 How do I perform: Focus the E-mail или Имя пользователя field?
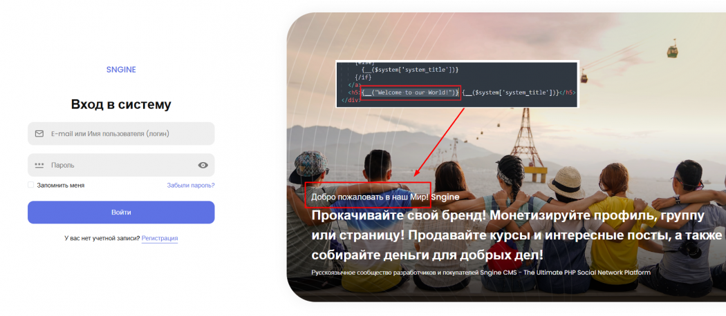[121, 134]
